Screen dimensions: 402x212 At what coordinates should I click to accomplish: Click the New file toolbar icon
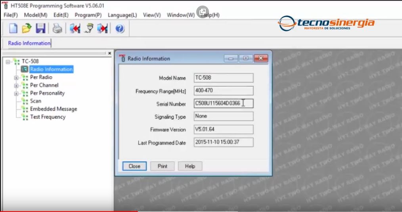coord(13,28)
